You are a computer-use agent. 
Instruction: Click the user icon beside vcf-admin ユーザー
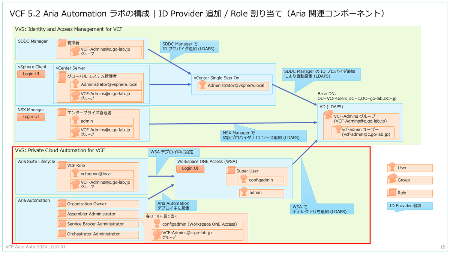point(338,129)
